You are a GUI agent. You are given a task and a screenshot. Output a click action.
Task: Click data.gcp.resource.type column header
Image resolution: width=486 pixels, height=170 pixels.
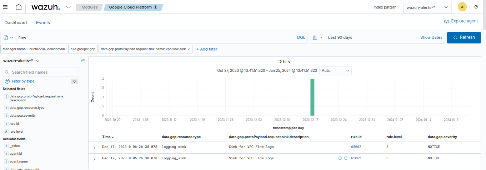tap(181, 137)
